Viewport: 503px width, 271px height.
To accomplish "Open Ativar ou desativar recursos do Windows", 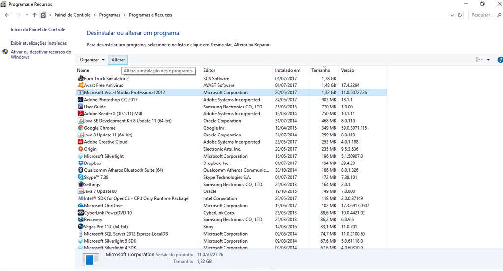I will (x=41, y=54).
